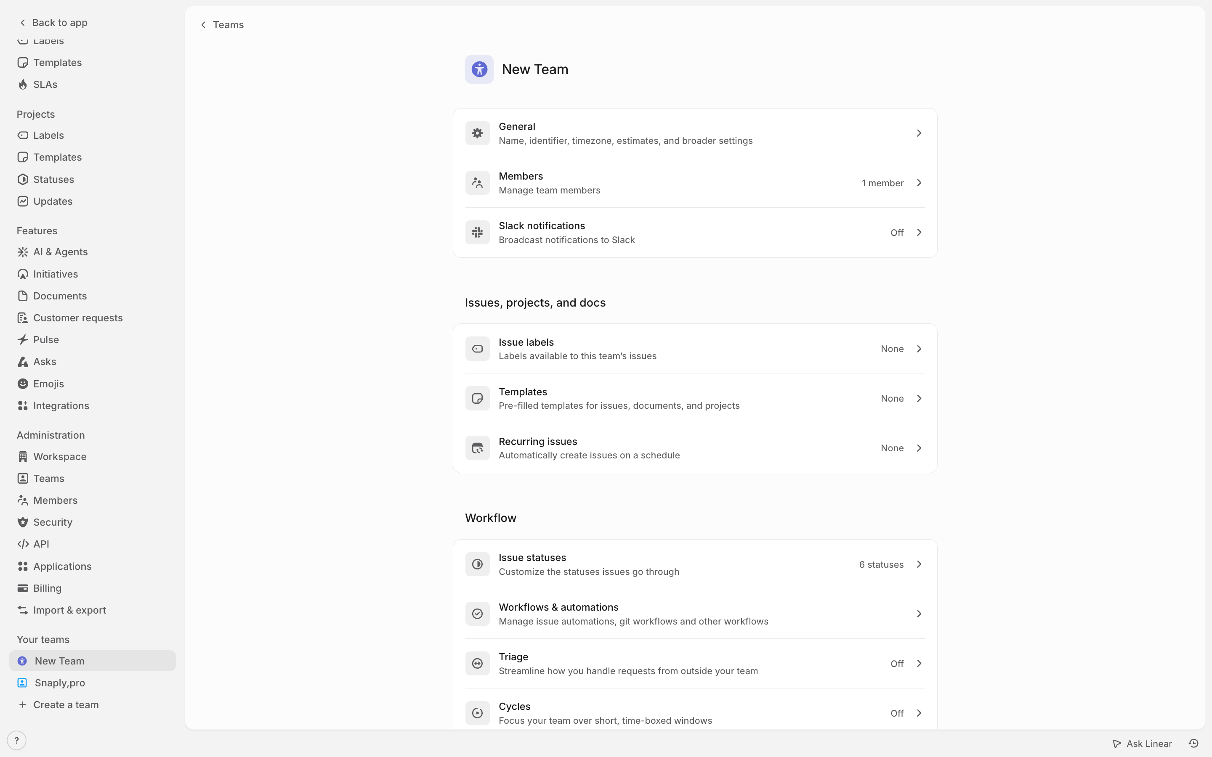The width and height of the screenshot is (1212, 757).
Task: Click the Pulse bolt icon in sidebar
Action: pyautogui.click(x=23, y=340)
